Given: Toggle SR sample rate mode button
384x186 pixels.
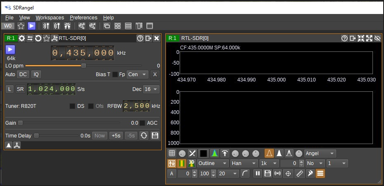Looking at the screenshot, I should click(20, 89).
